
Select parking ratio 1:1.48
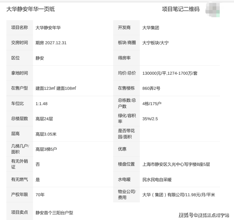(x=41, y=104)
